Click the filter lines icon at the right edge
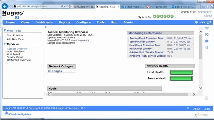 click(x=207, y=29)
